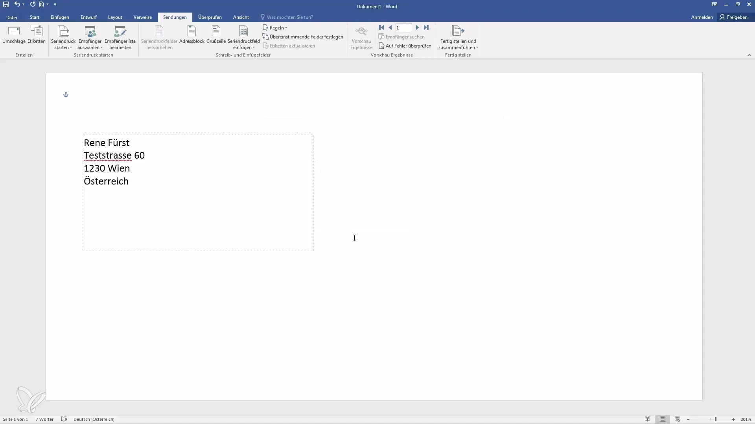The image size is (755, 424).
Task: Click the proofing check status icon
Action: pyautogui.click(x=64, y=419)
